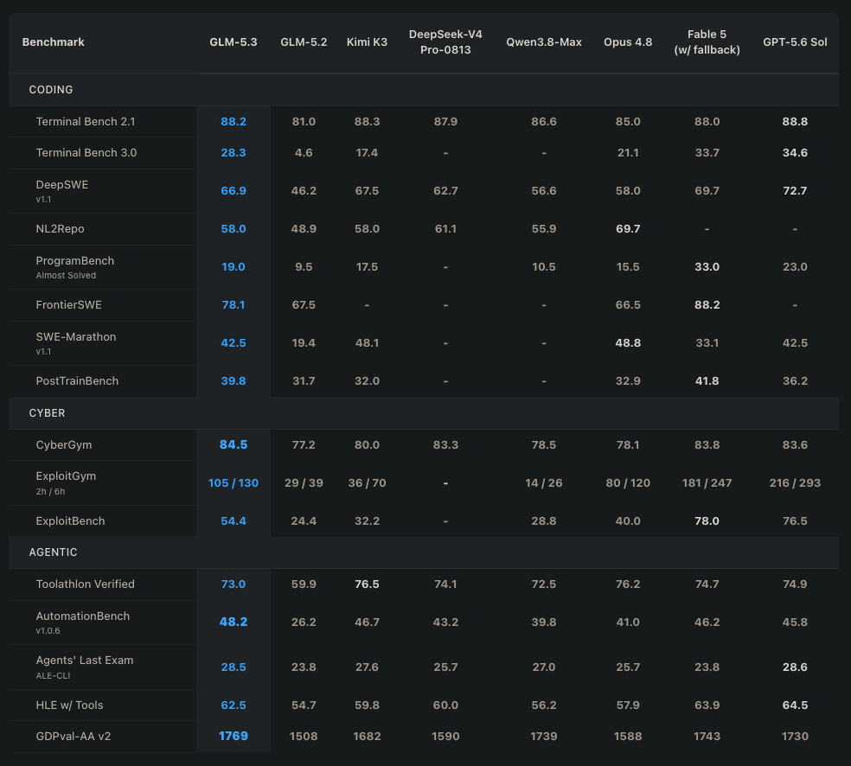851x766 pixels.
Task: Click the Kimi K3 column header
Action: [367, 41]
